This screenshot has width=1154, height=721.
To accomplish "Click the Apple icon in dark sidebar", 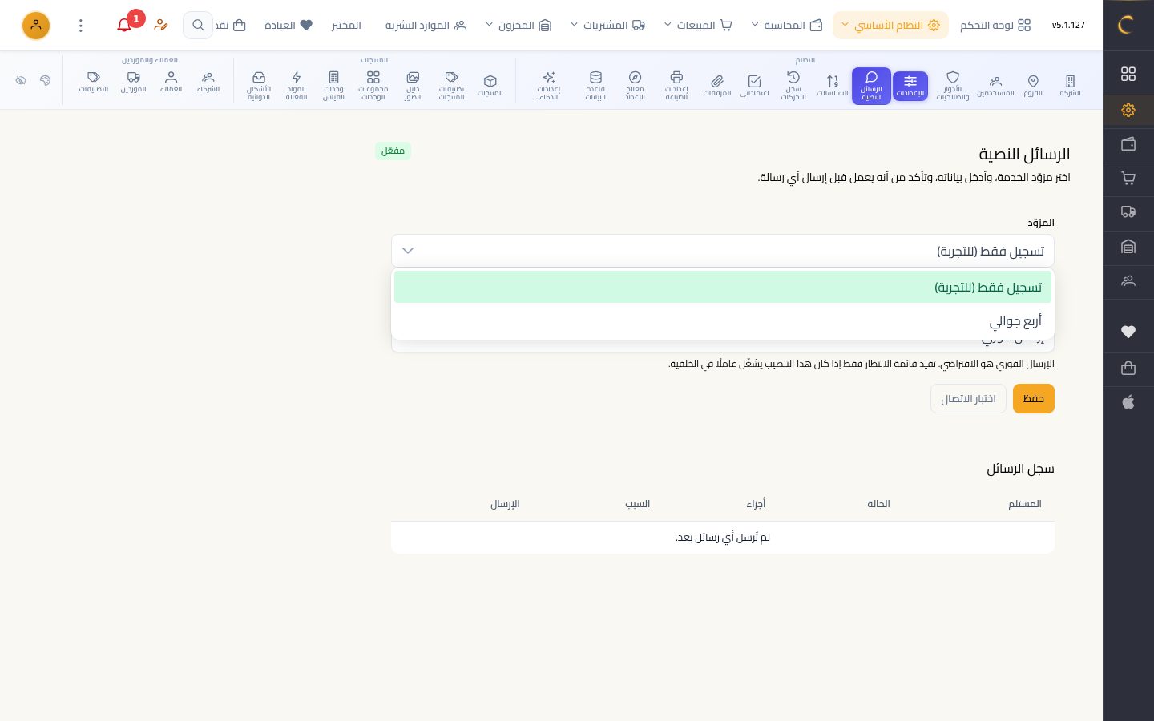I will (1128, 401).
